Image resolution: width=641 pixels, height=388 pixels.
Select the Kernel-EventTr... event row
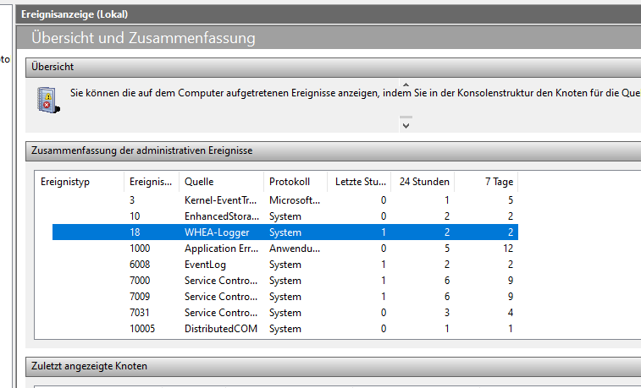click(285, 199)
